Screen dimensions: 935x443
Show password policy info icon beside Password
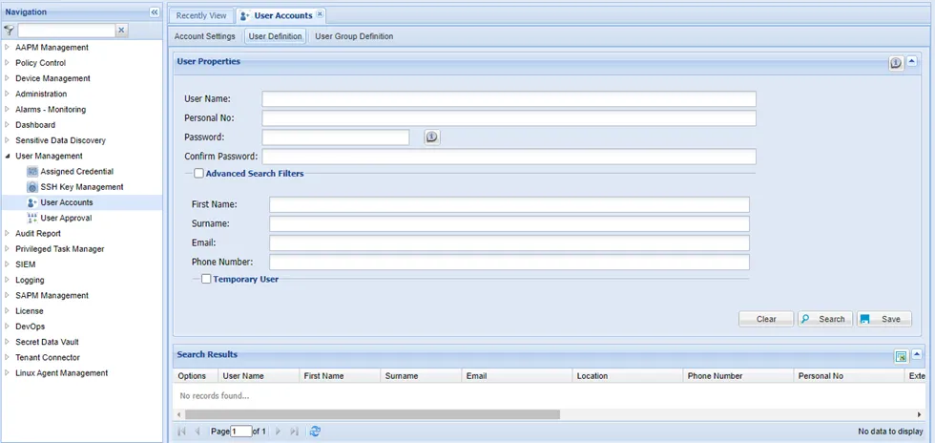coord(431,137)
